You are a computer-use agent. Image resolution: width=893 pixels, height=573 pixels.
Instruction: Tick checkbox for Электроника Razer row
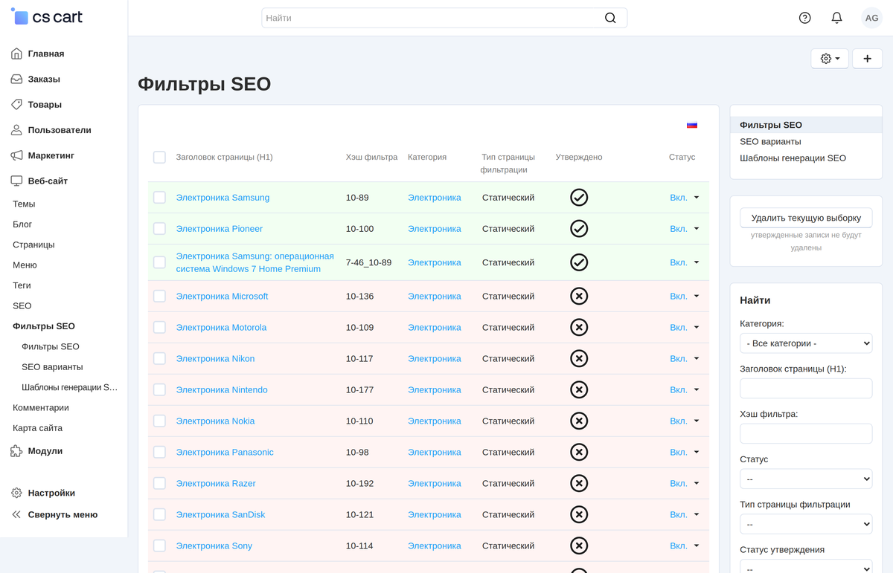pos(159,484)
